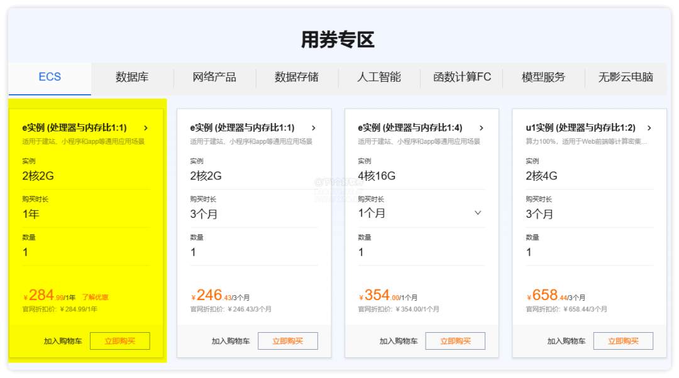This screenshot has height=378, width=679.
Task: Go to the 数据存储 tab
Action: [x=297, y=77]
